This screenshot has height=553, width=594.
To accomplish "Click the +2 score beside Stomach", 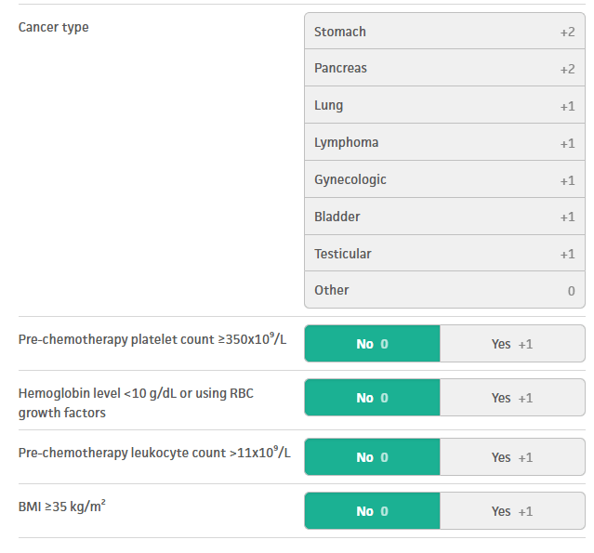I will tap(567, 32).
